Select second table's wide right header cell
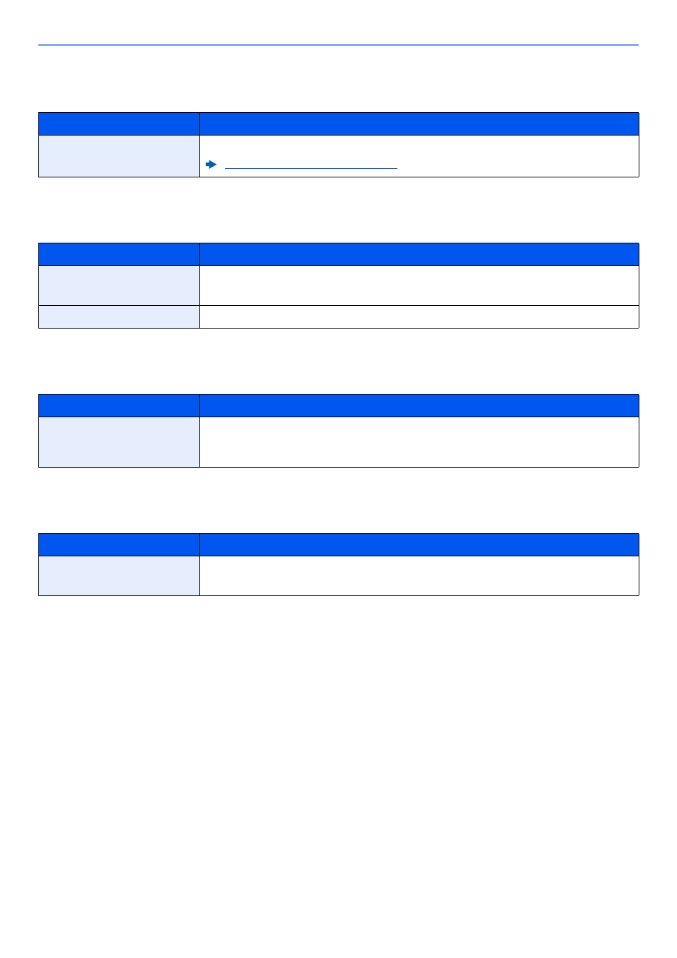This screenshot has width=677, height=958. click(x=419, y=254)
